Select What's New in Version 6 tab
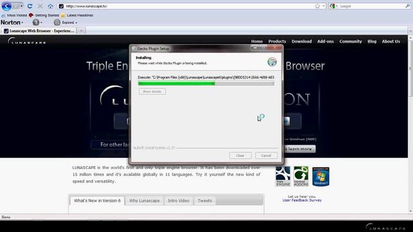Image resolution: width=413 pixels, height=232 pixels. (97, 200)
